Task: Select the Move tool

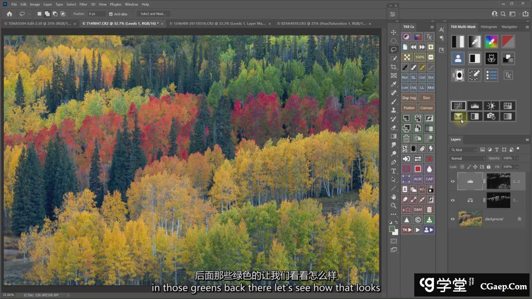Action: pos(394,32)
